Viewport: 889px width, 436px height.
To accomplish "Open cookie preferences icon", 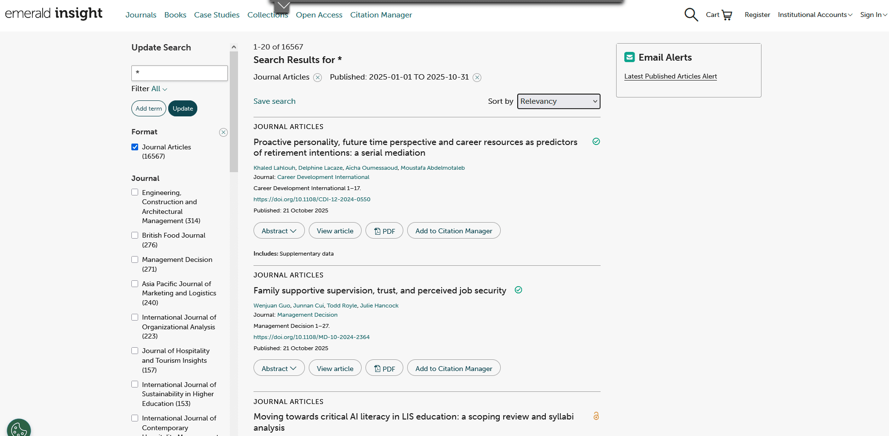I will [19, 429].
